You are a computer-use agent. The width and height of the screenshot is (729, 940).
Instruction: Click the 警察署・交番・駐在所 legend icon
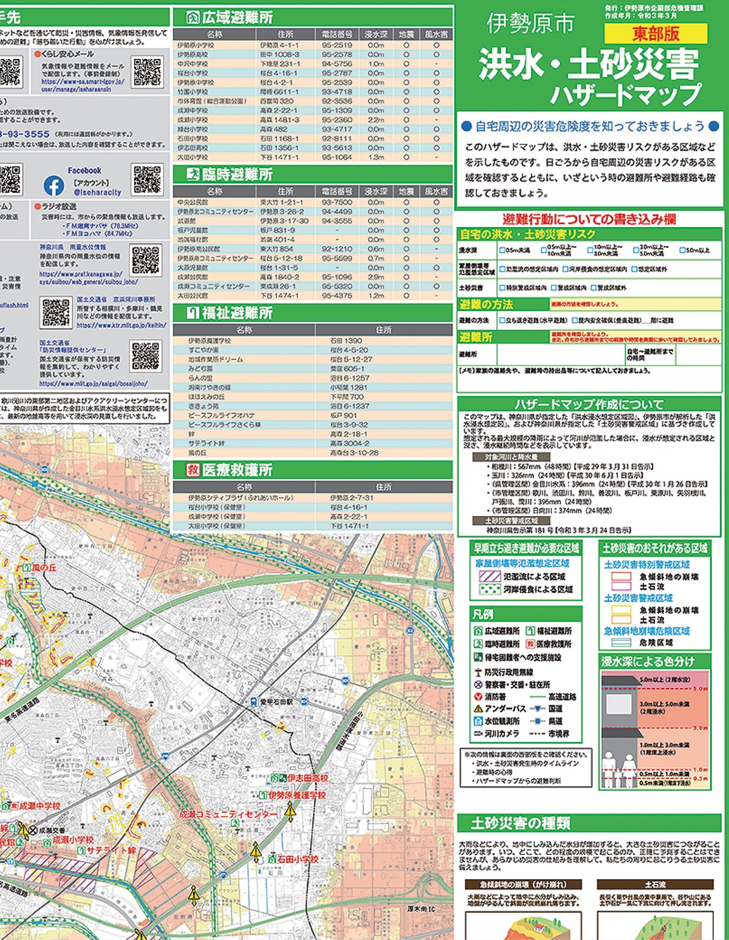coord(478,684)
